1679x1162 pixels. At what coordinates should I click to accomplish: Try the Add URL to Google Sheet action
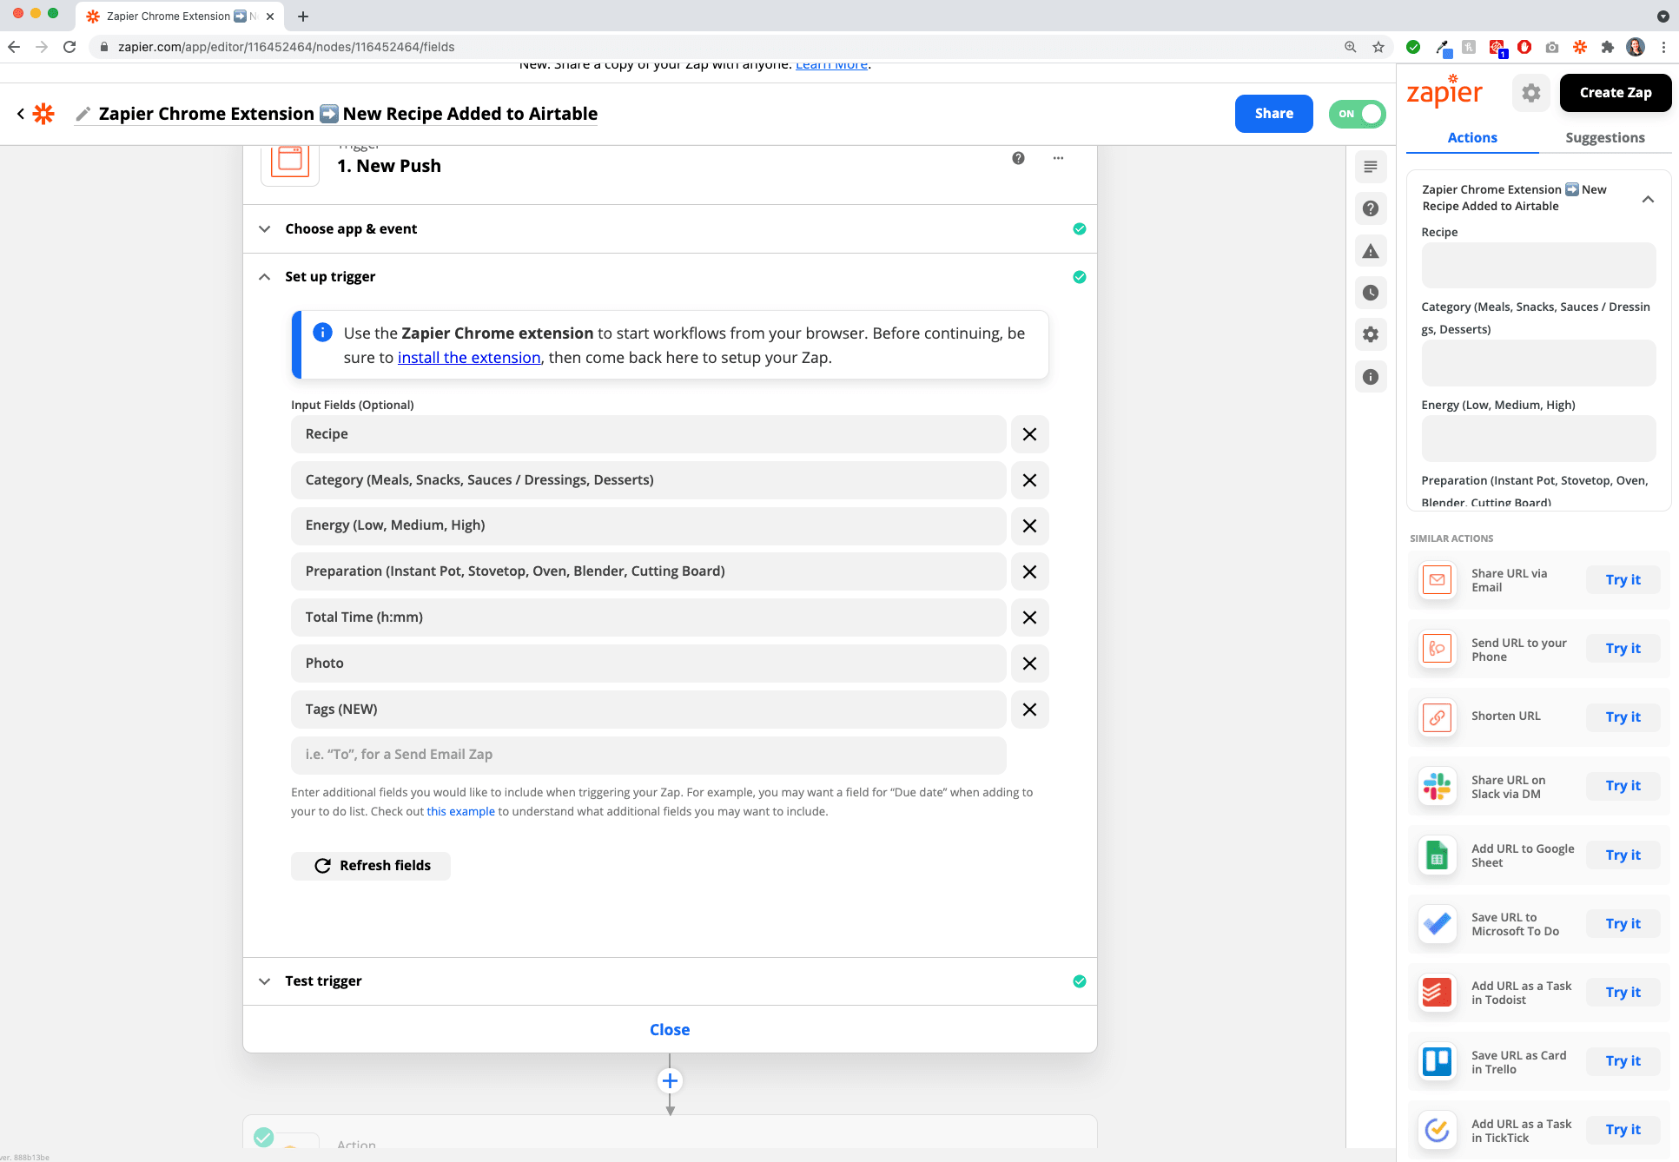coord(1623,855)
